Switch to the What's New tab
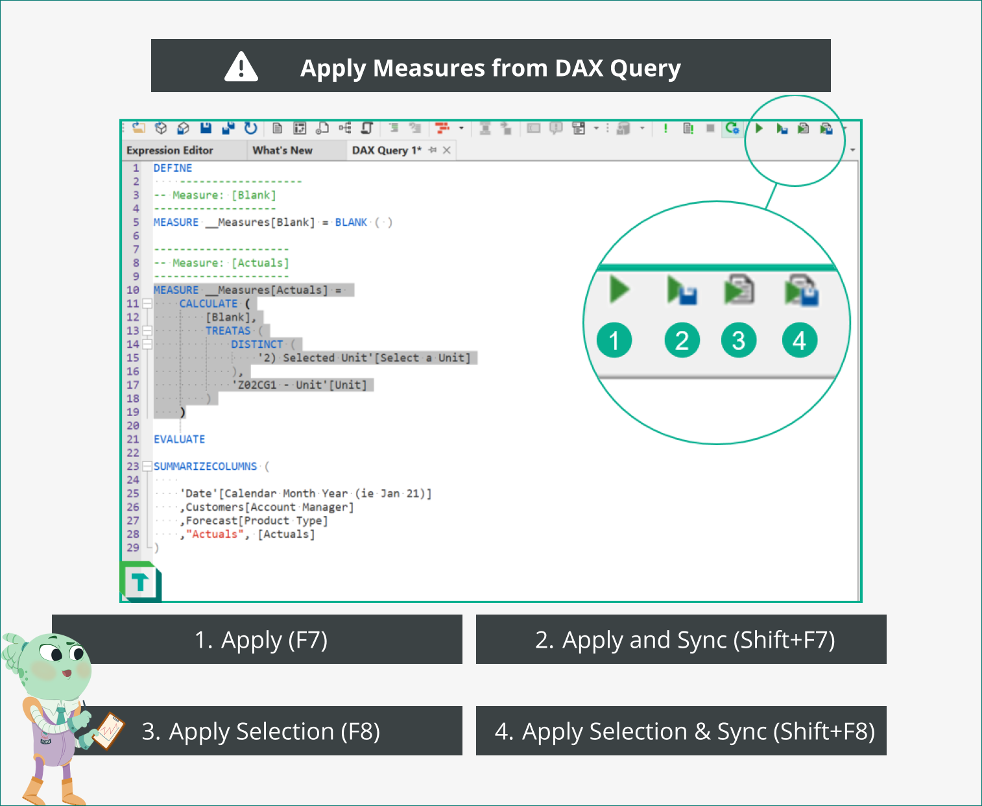Screen dimensions: 982x806 tap(282, 151)
